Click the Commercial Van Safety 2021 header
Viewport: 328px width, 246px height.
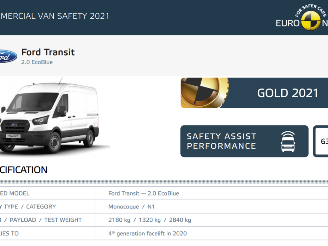click(x=55, y=16)
